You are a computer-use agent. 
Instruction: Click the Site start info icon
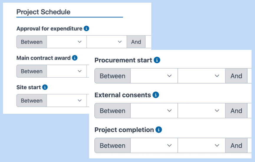point(45,87)
